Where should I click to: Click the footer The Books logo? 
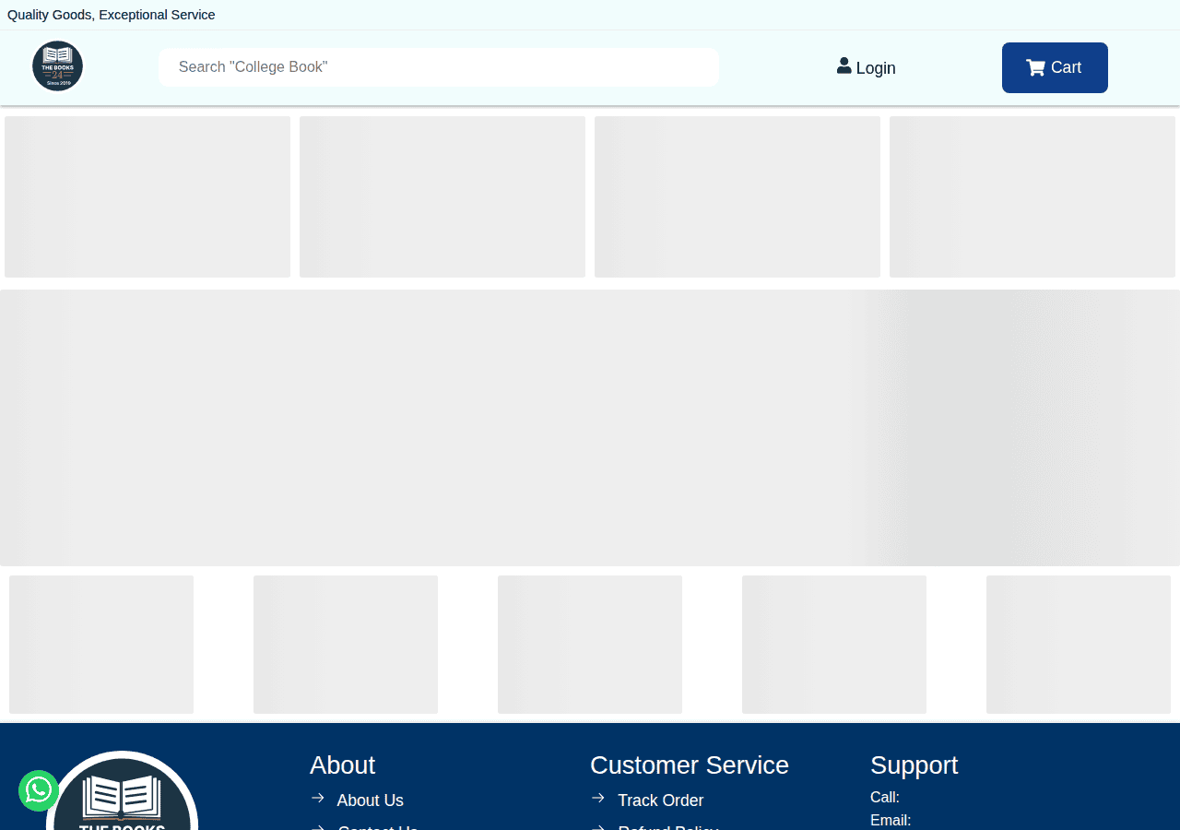pyautogui.click(x=122, y=791)
